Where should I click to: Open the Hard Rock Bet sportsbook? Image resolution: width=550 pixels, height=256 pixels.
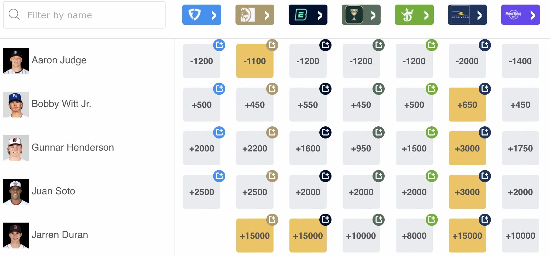pos(520,15)
